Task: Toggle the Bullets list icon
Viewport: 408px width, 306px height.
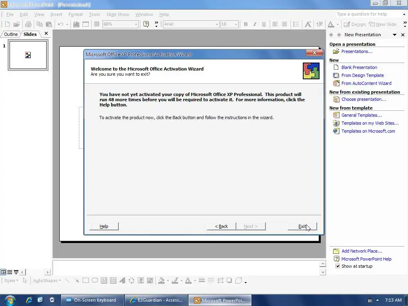Action: click(x=296, y=24)
